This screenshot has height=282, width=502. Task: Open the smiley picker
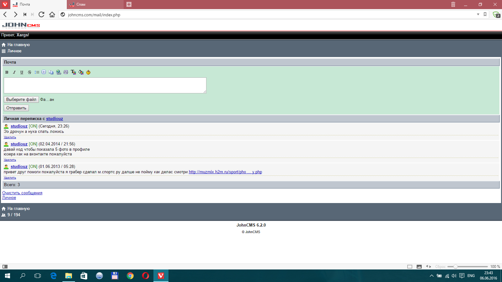(x=88, y=72)
